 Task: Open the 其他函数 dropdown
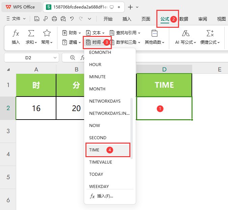point(154,37)
